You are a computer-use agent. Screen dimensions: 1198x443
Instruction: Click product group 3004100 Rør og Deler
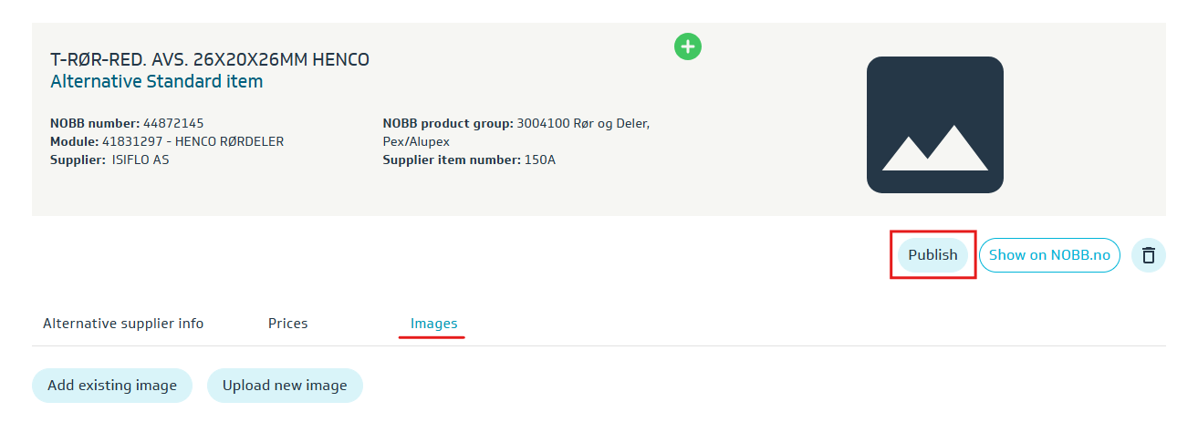point(582,123)
